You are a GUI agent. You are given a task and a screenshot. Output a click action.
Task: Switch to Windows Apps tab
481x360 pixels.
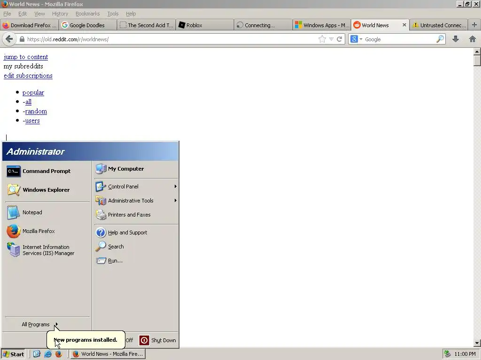click(x=321, y=25)
